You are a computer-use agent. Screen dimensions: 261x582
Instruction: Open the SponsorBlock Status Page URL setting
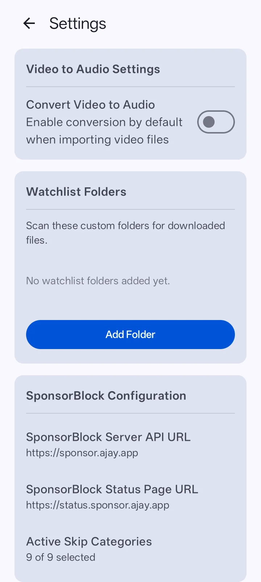(x=130, y=497)
